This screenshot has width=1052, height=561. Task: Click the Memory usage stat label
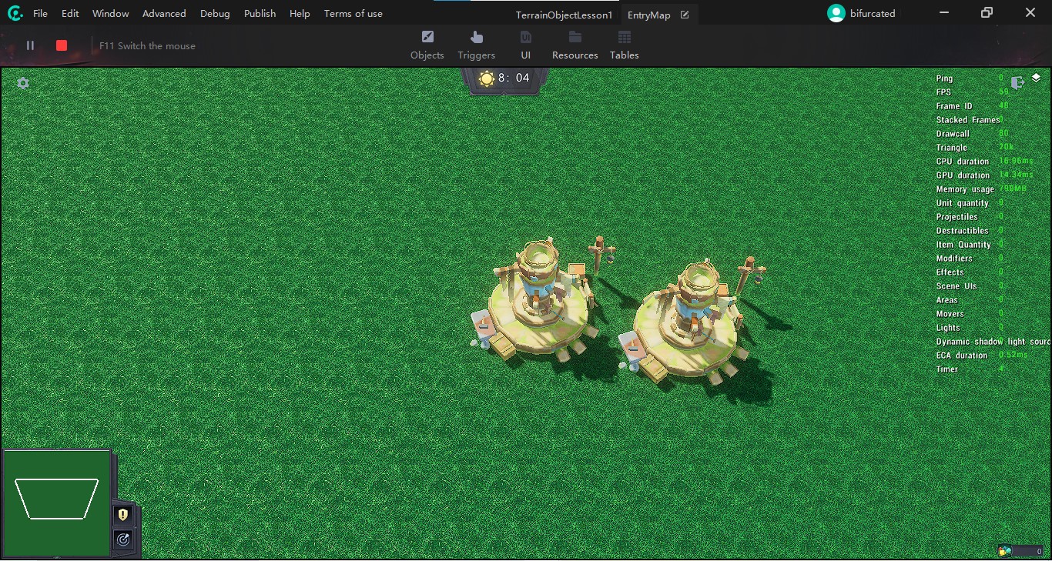[965, 189]
